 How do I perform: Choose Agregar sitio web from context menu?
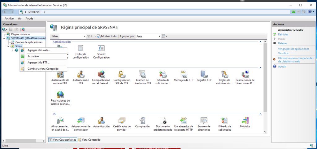tap(43, 50)
